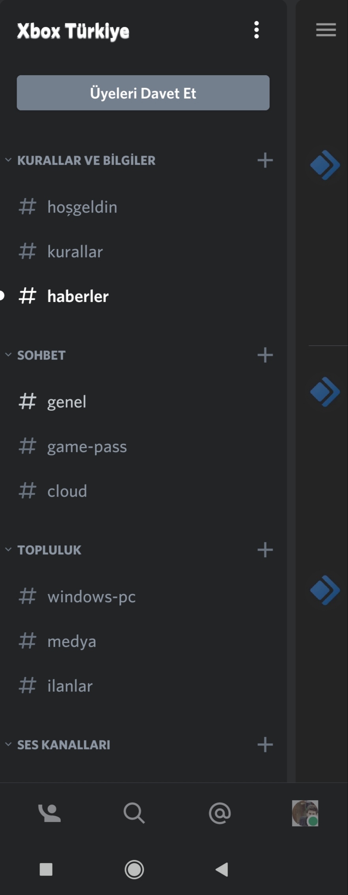Open the Search tab icon
The image size is (348, 895).
134,813
